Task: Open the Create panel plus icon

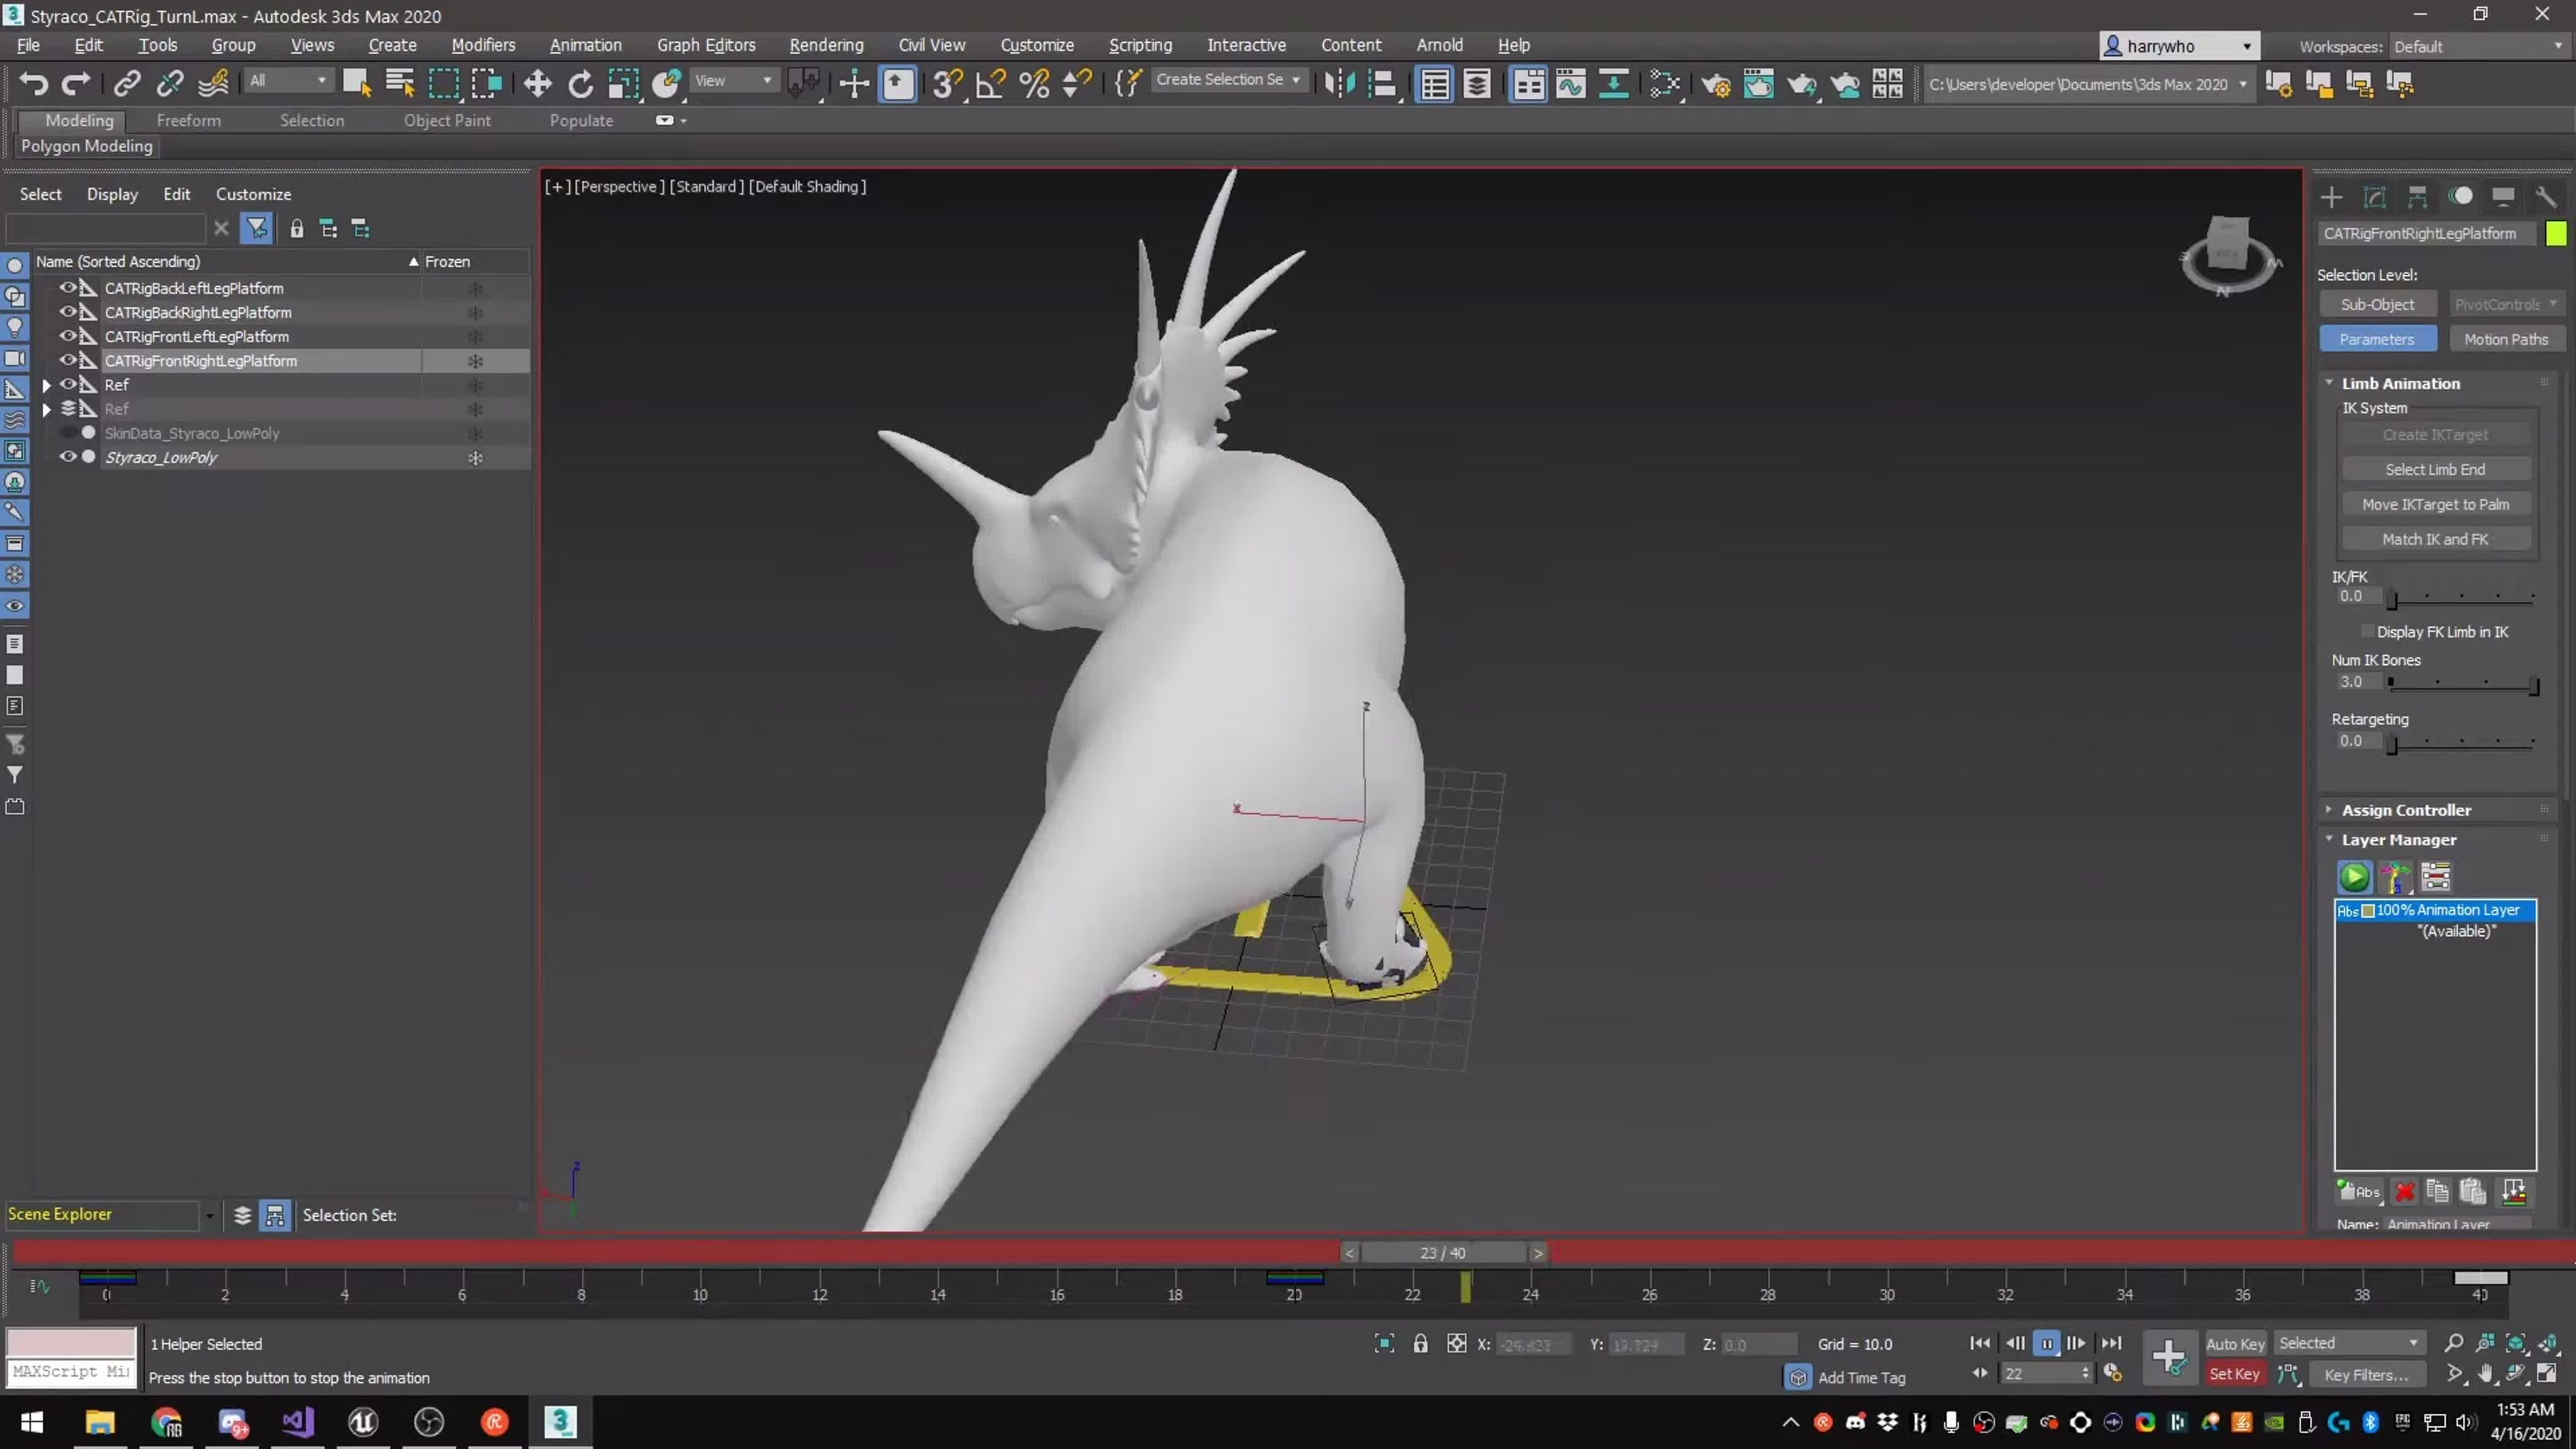Action: click(x=2331, y=197)
